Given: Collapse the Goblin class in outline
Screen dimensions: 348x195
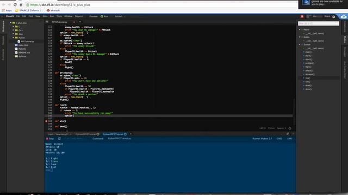Looking at the screenshot, I should point(300,37).
